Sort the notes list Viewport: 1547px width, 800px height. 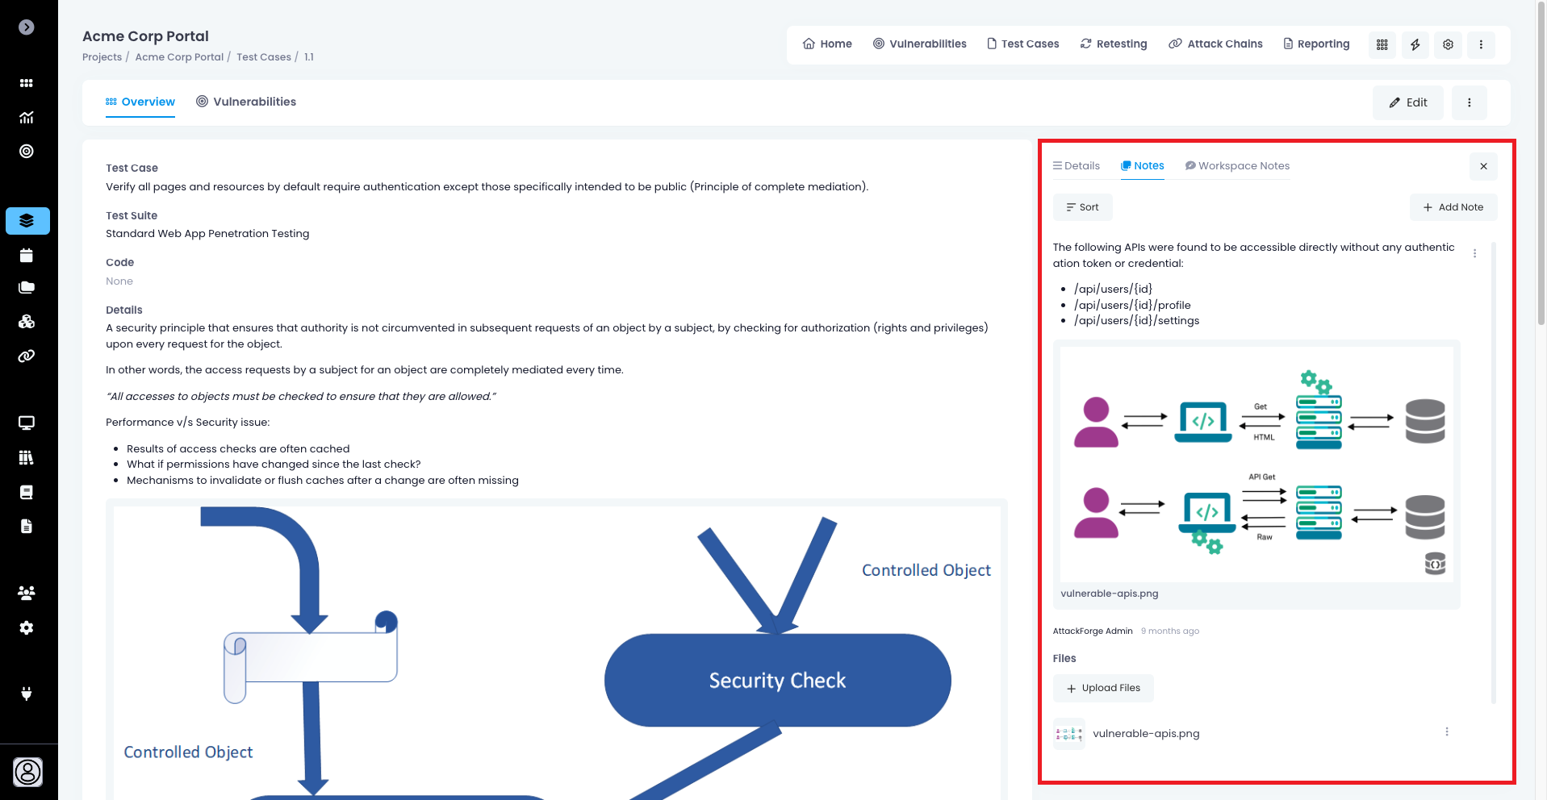coord(1082,207)
